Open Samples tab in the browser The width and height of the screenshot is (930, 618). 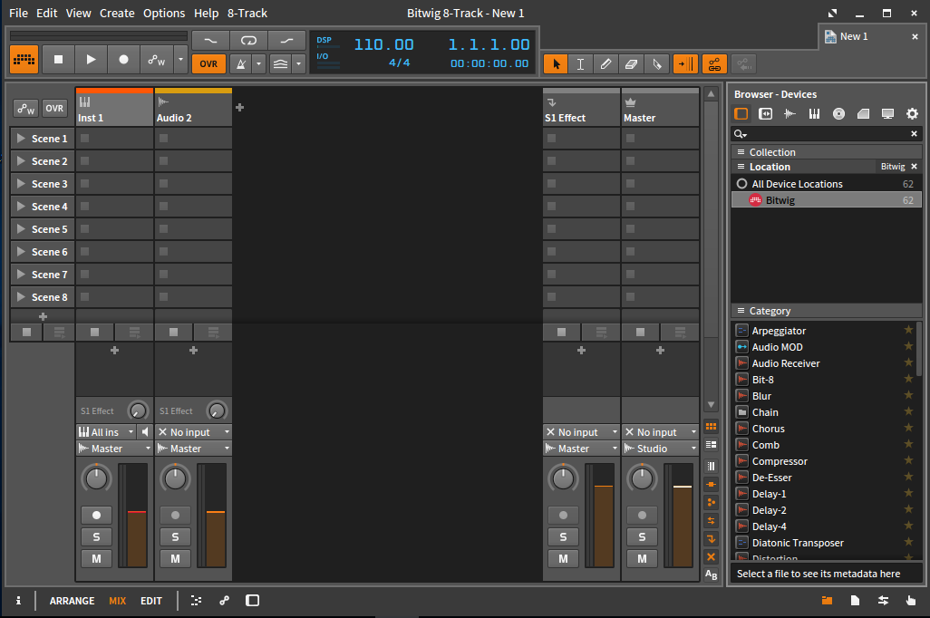790,114
